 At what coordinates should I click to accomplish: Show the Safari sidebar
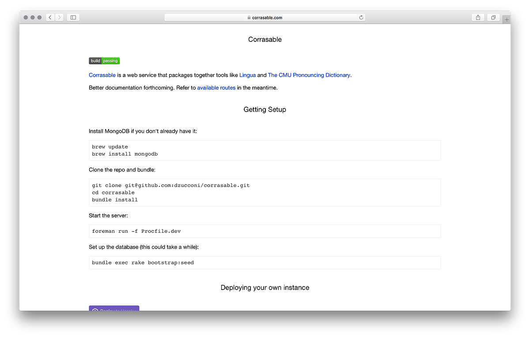click(73, 17)
